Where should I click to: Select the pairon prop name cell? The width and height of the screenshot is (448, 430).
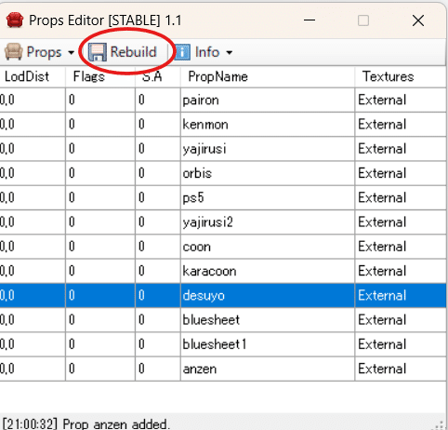coord(268,101)
